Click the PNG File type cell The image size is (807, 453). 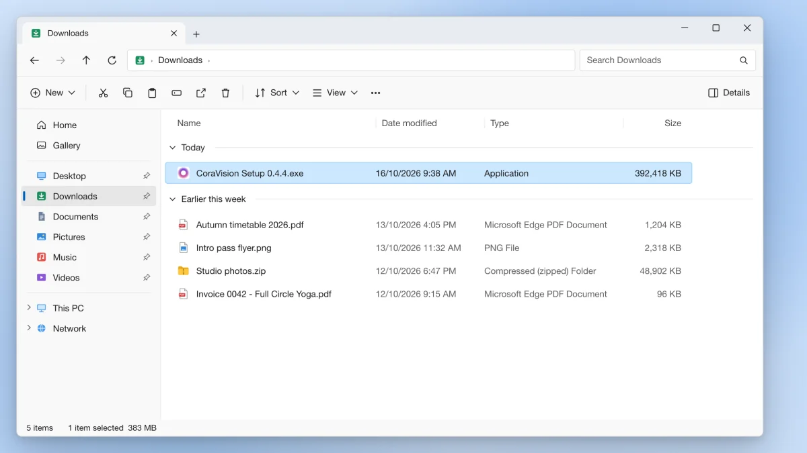pos(502,248)
